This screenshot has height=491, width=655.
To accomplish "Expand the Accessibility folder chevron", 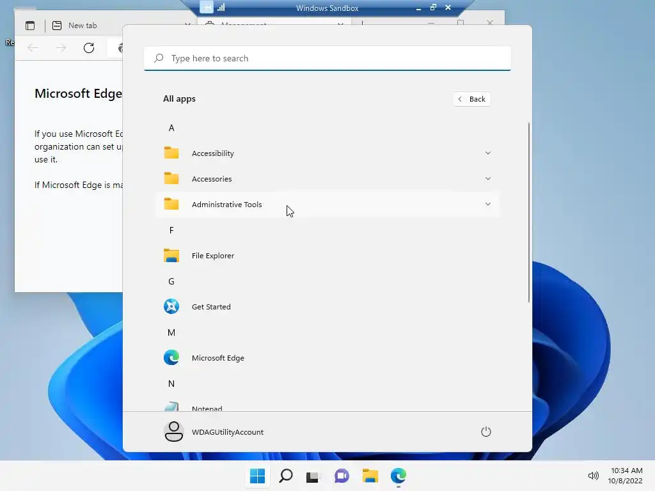I will click(x=488, y=153).
